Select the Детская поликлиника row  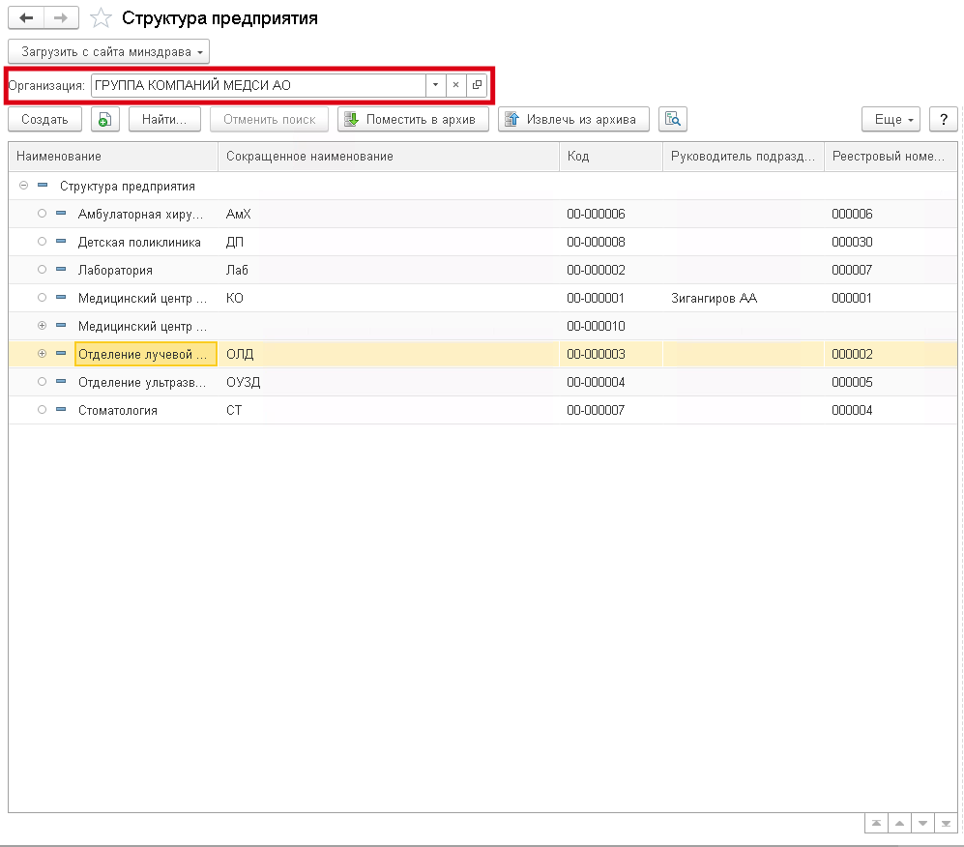coord(482,242)
